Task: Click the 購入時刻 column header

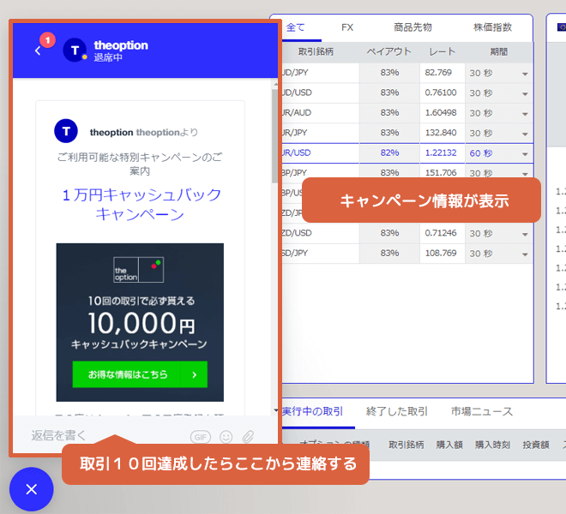Action: click(x=493, y=445)
